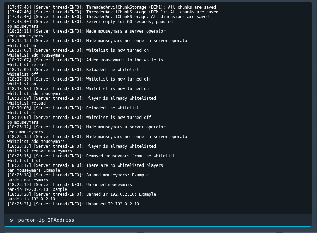This screenshot has width=317, height=233.
Task: Click the log line 'Unbanned mouseymars'
Action: pyautogui.click(x=70, y=185)
